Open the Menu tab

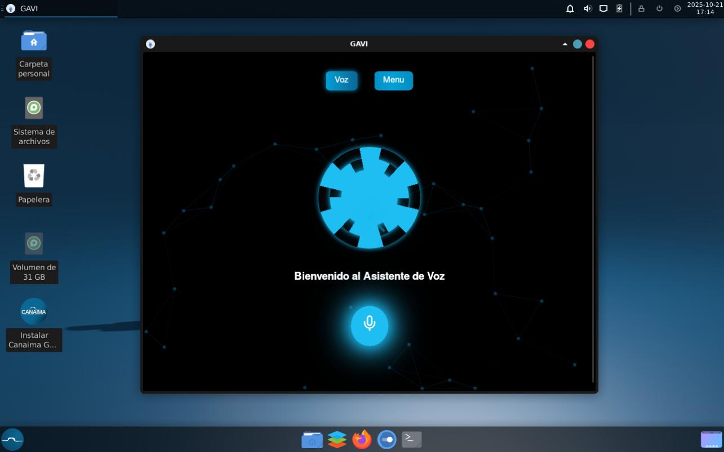click(393, 80)
